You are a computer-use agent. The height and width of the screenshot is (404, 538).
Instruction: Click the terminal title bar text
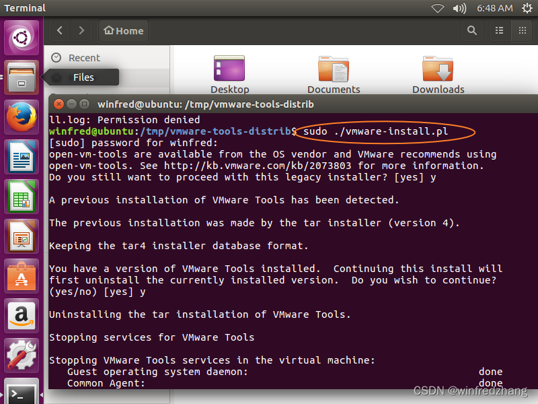pyautogui.click(x=206, y=104)
